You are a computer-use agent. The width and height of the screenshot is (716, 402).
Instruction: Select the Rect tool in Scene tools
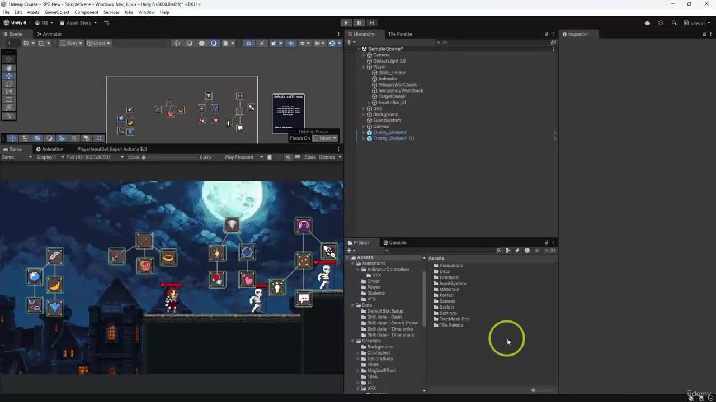point(9,99)
